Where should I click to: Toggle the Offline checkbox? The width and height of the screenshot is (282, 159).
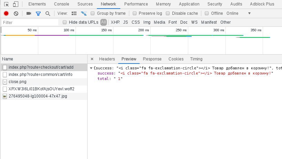click(207, 13)
